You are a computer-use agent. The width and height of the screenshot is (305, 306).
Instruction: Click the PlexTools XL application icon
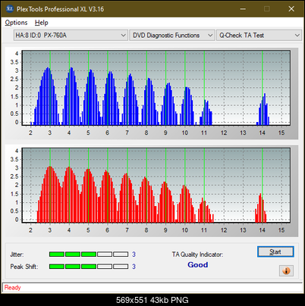coord(9,9)
